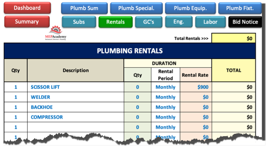The image size is (266, 146).
Task: Open the Plumb Sum page
Action: (x=84, y=8)
